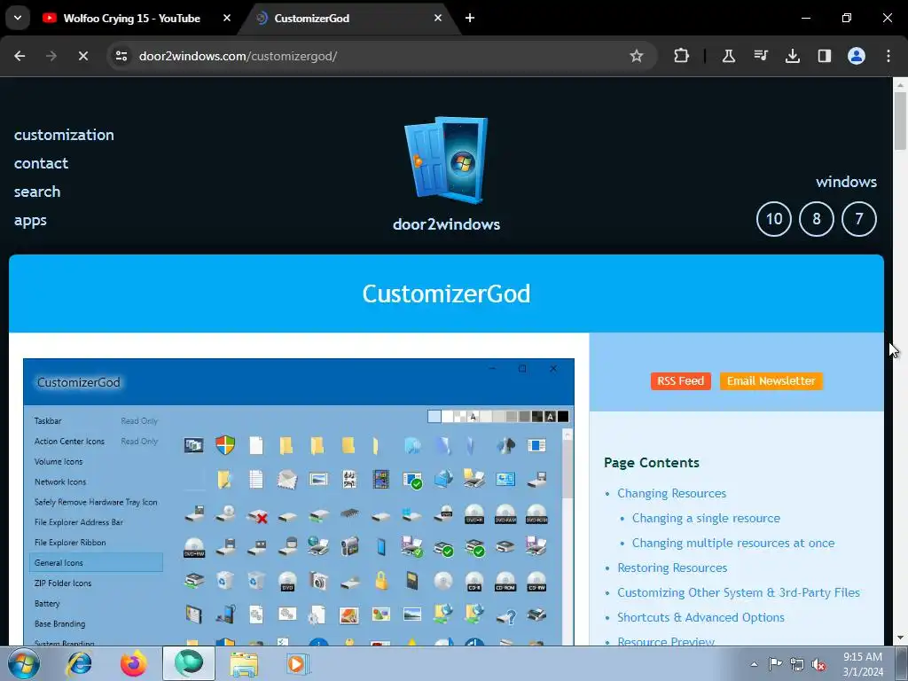Screen dimensions: 908x681
Task: Click the door2windows site title text
Action: click(447, 224)
